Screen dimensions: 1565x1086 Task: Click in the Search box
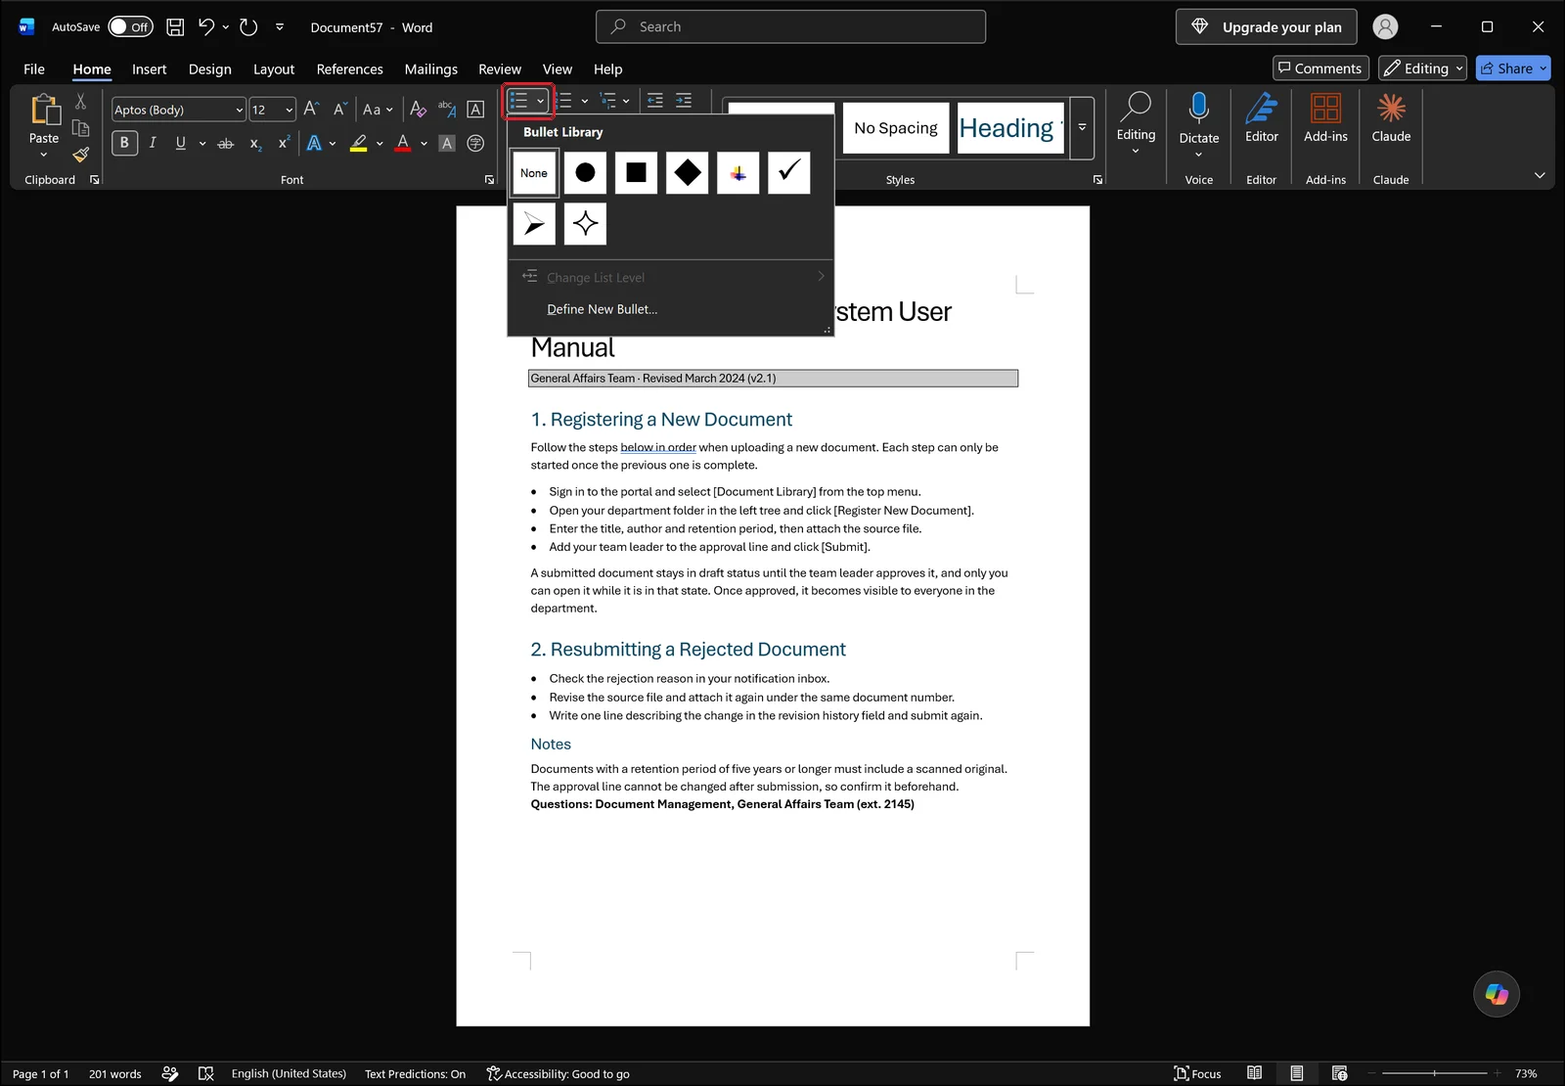(790, 27)
